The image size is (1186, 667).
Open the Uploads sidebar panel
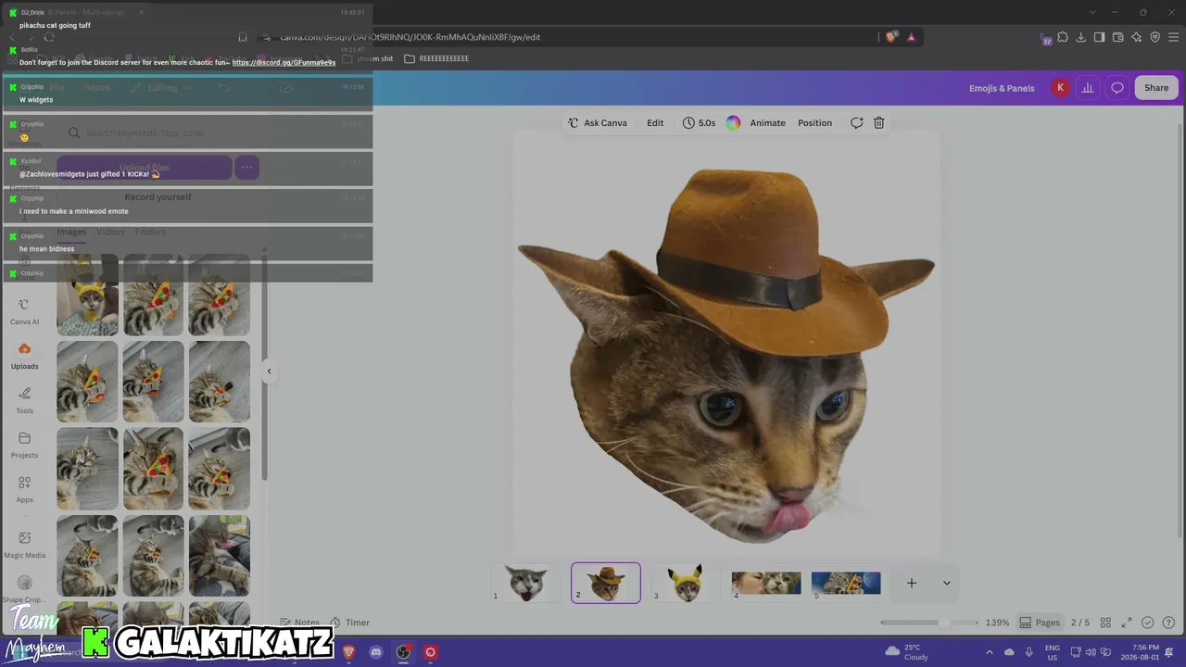tap(24, 356)
